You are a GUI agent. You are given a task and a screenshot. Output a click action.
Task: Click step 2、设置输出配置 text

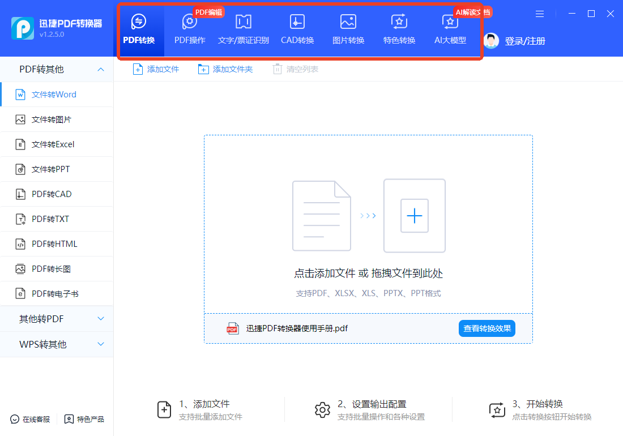click(372, 404)
